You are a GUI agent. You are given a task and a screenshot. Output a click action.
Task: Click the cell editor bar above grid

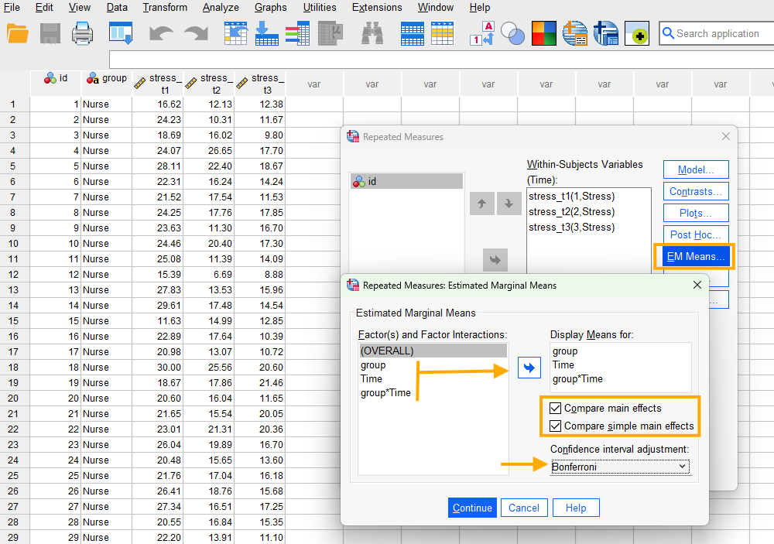[441, 60]
